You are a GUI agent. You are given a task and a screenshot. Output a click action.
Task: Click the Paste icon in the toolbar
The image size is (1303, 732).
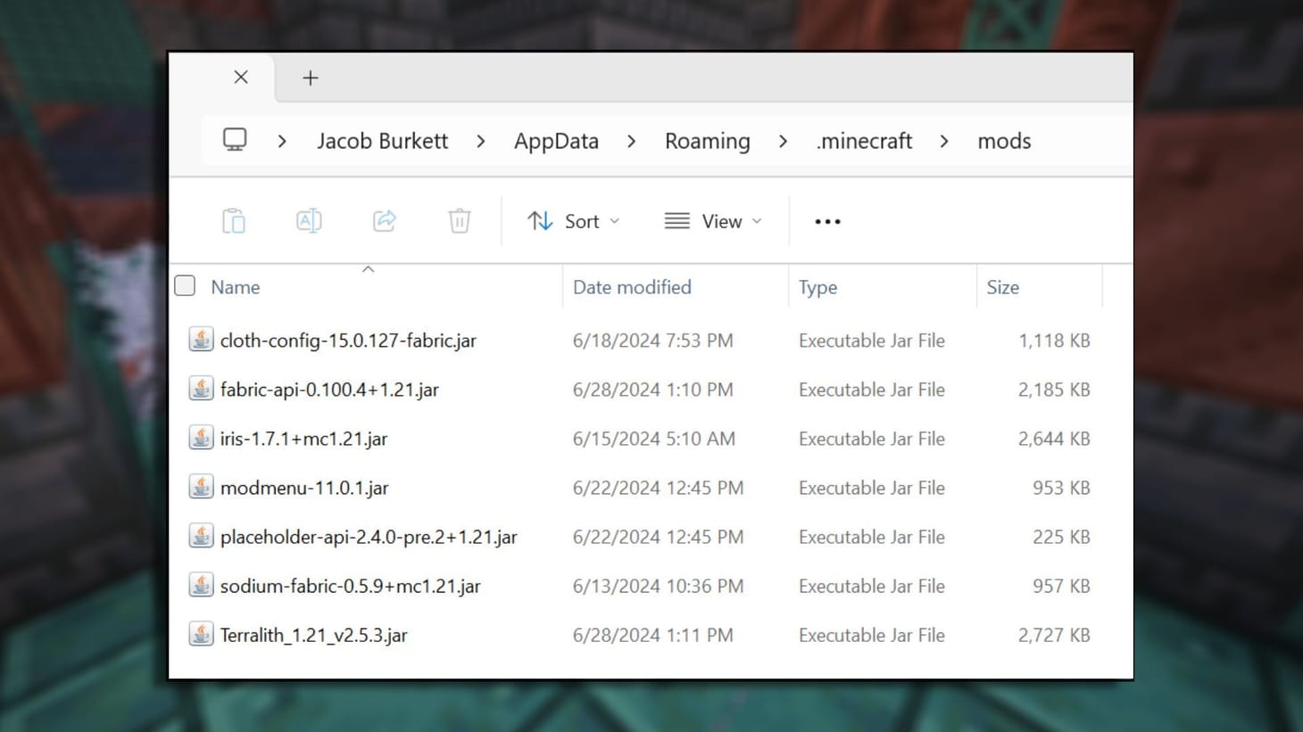(x=233, y=220)
